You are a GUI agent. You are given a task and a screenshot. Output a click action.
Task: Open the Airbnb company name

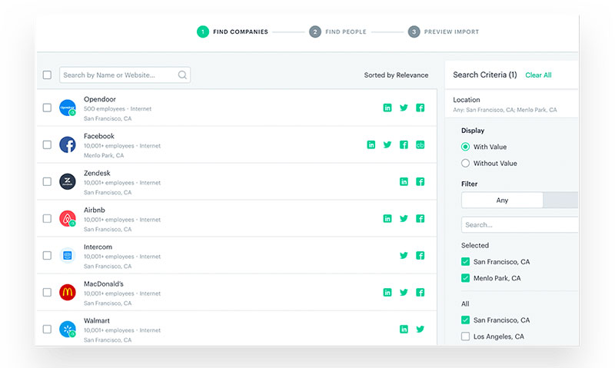(94, 210)
